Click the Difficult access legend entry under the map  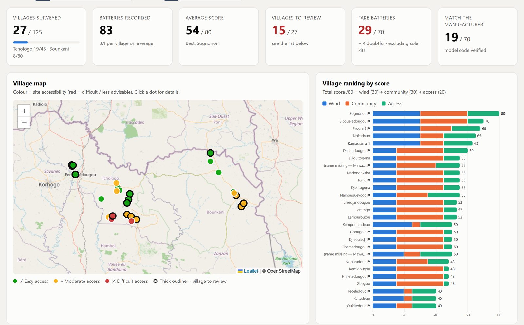[x=127, y=281]
